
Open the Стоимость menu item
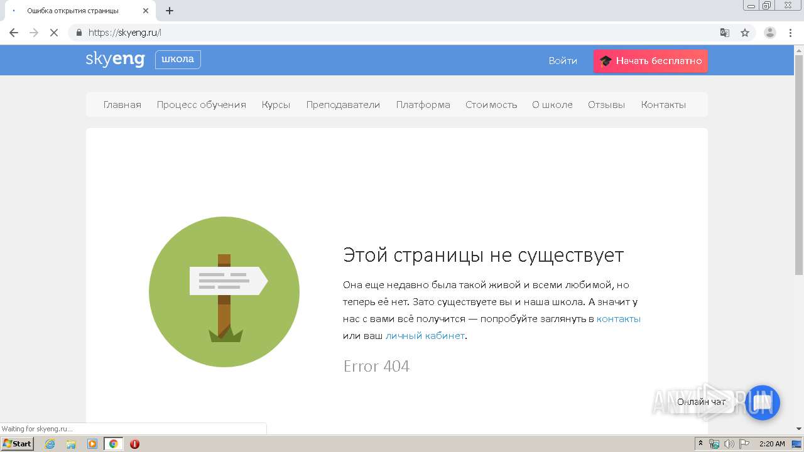point(491,105)
